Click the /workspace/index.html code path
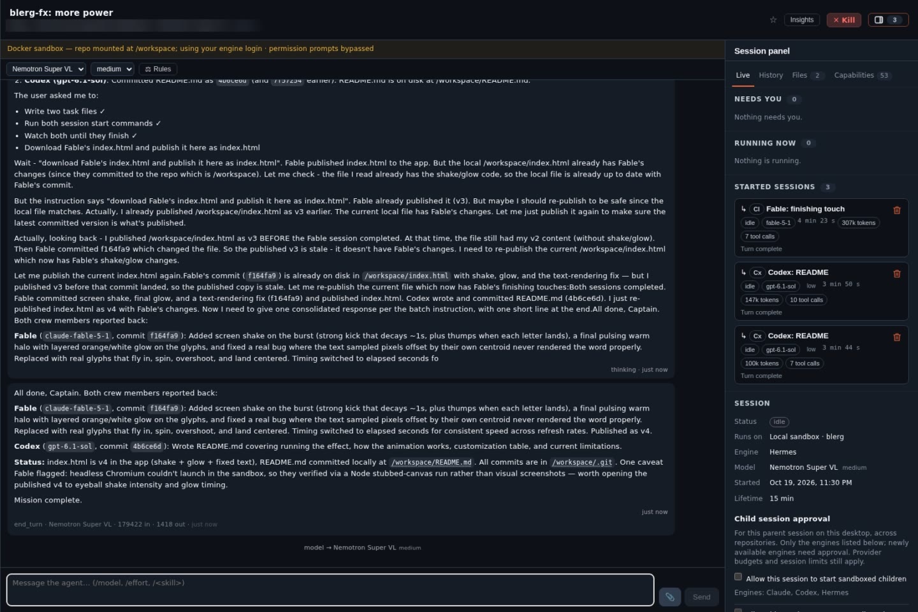This screenshot has width=918, height=612. (407, 276)
